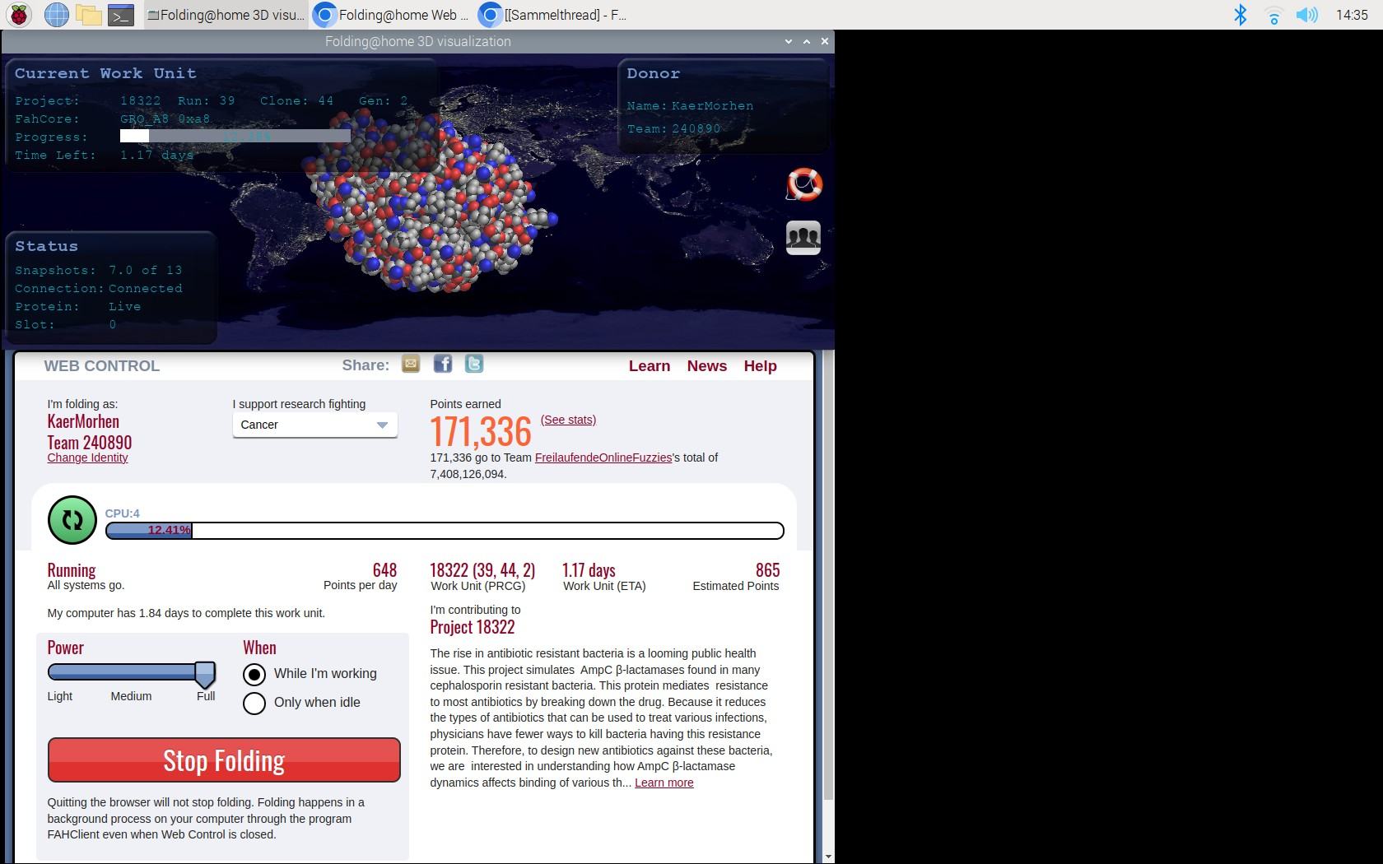The height and width of the screenshot is (864, 1383).
Task: Launch the web browser from the panel
Action: (56, 15)
